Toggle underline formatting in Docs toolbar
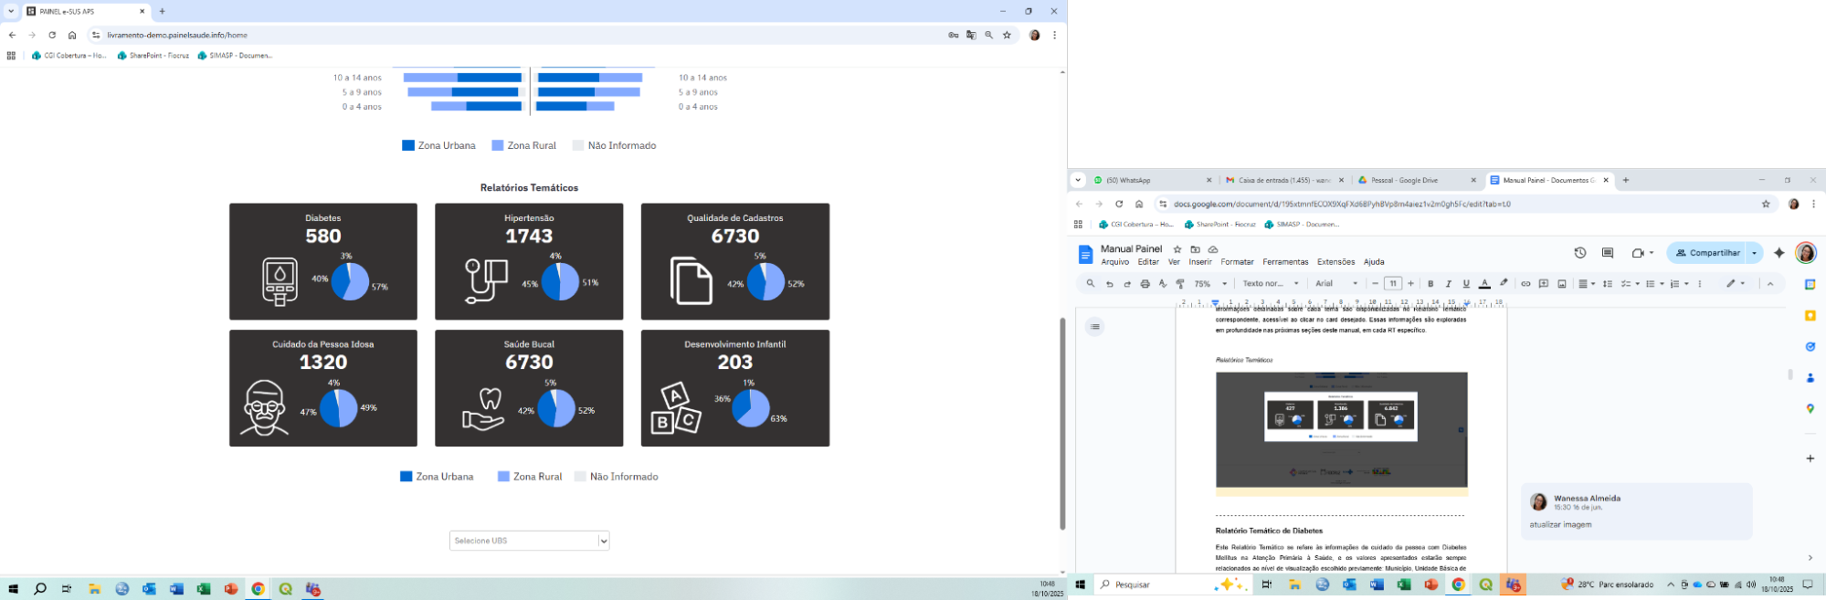This screenshot has width=1826, height=600. click(1466, 284)
